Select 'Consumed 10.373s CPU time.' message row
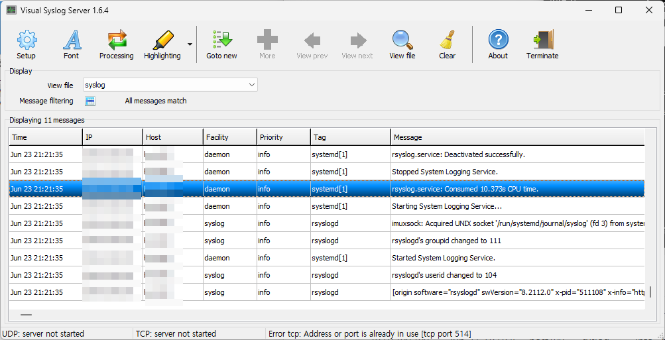Viewport: 665px width, 340px height. pos(327,189)
